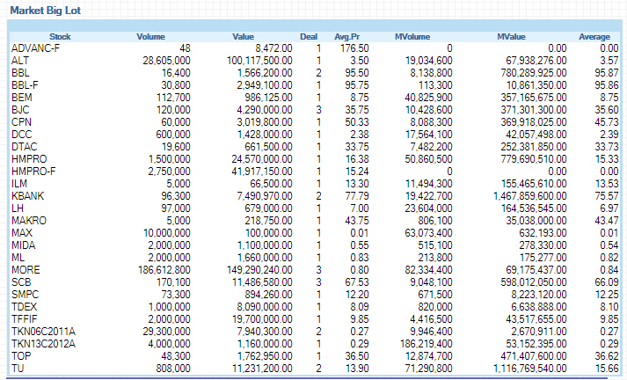Viewport: 627px width, 380px height.
Task: Click HMPRO-F value 41,917,150.00
Action: pos(262,172)
